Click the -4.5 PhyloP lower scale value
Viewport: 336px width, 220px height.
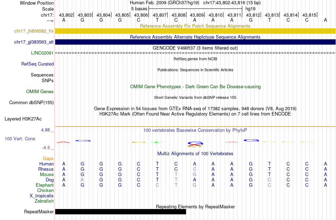coord(46,148)
